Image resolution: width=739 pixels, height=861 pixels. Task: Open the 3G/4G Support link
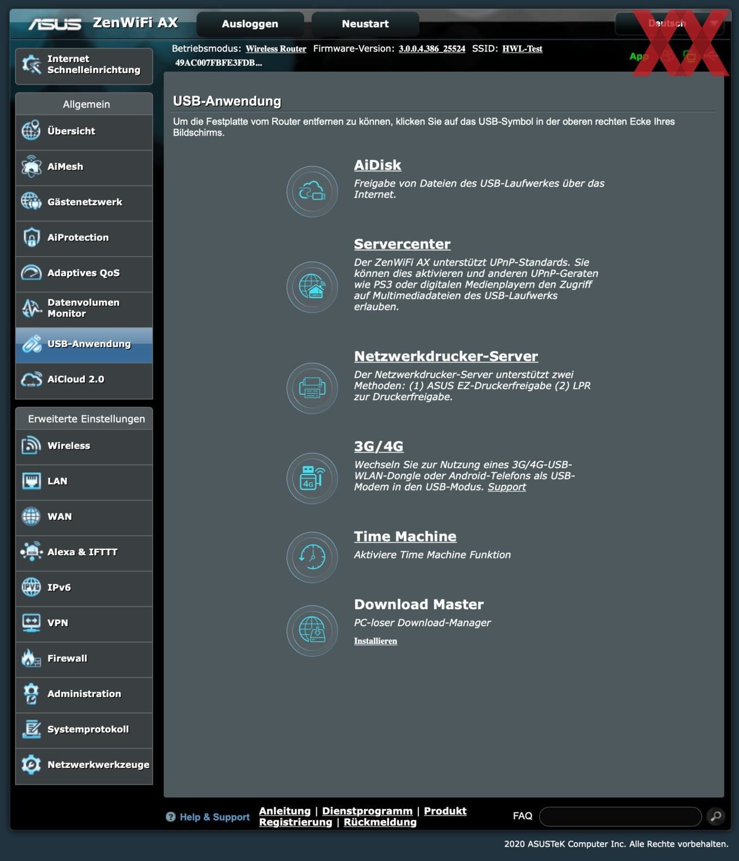[x=506, y=487]
